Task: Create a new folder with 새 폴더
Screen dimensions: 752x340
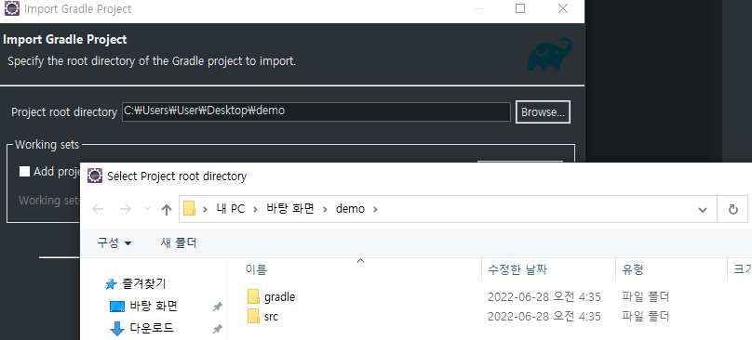Action: (179, 242)
